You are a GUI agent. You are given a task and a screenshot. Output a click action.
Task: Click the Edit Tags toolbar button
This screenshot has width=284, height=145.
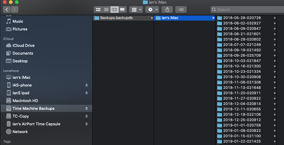point(181,10)
